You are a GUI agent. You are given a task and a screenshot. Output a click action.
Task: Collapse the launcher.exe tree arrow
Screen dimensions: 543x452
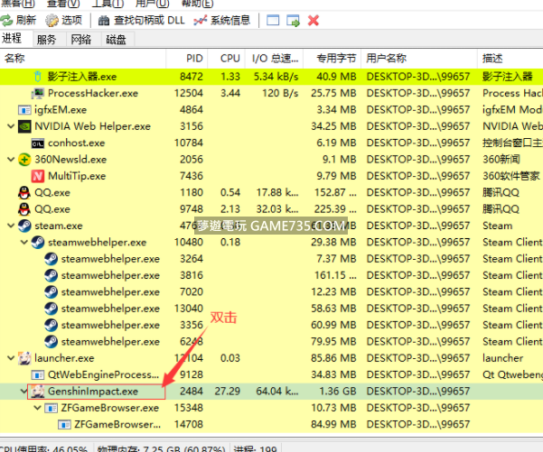10,358
